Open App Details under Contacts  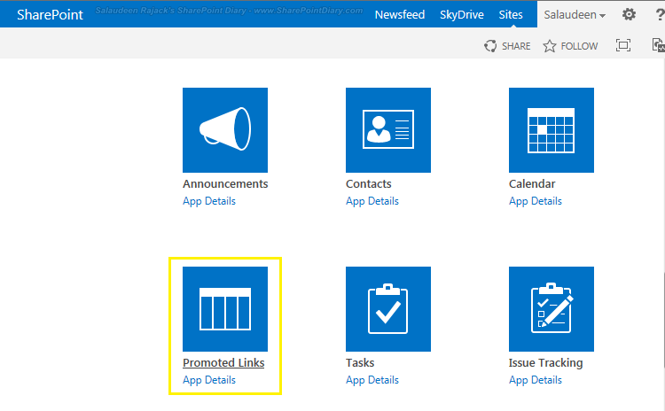pyautogui.click(x=372, y=201)
